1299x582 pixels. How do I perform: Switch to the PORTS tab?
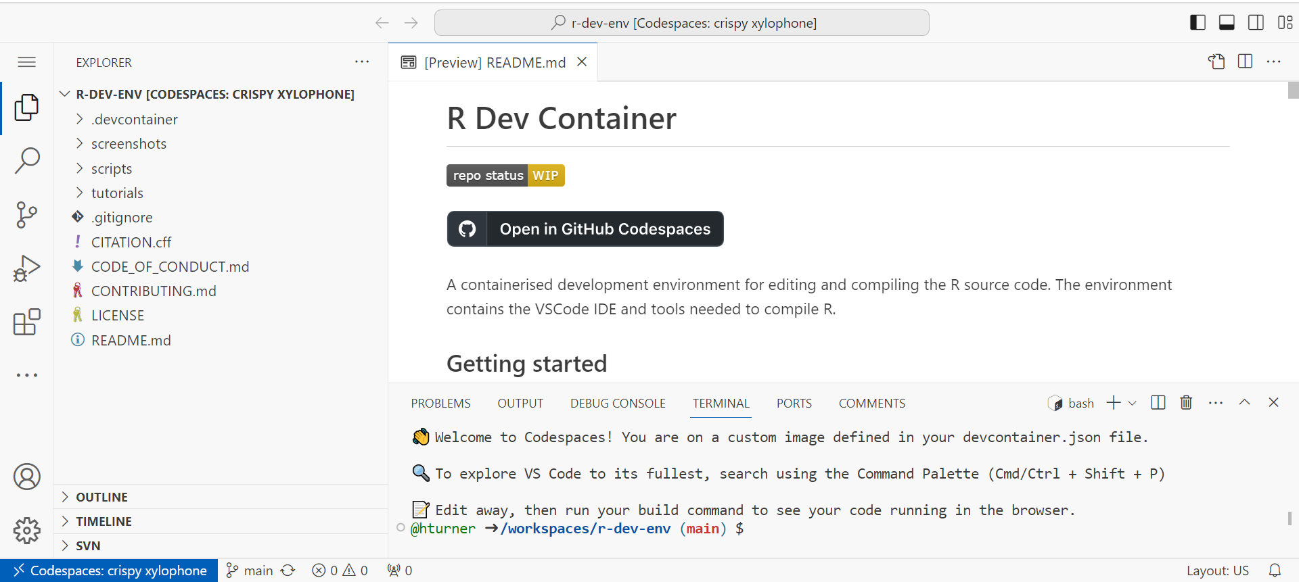tap(794, 404)
